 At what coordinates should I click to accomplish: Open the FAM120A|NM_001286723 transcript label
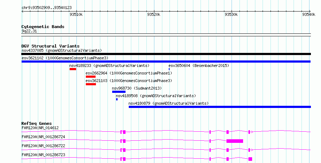pos(43,155)
